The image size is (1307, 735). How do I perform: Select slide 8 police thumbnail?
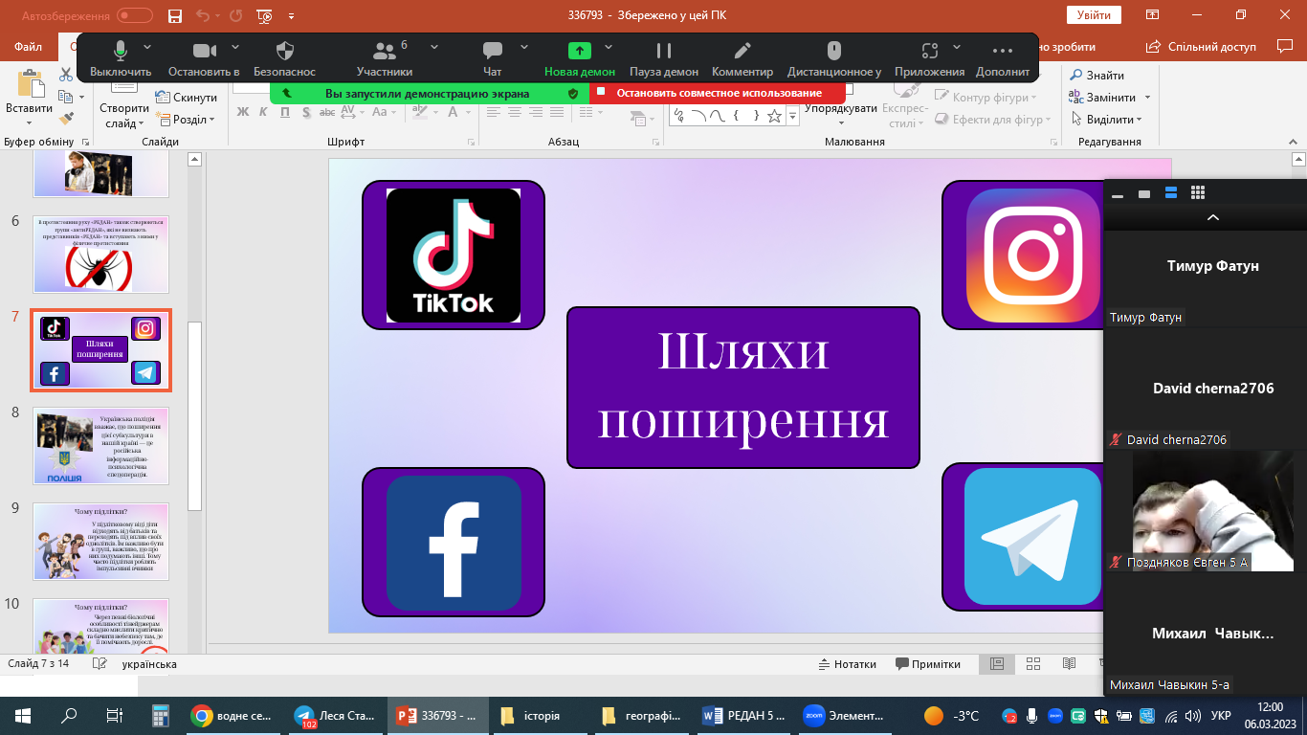tap(101, 445)
